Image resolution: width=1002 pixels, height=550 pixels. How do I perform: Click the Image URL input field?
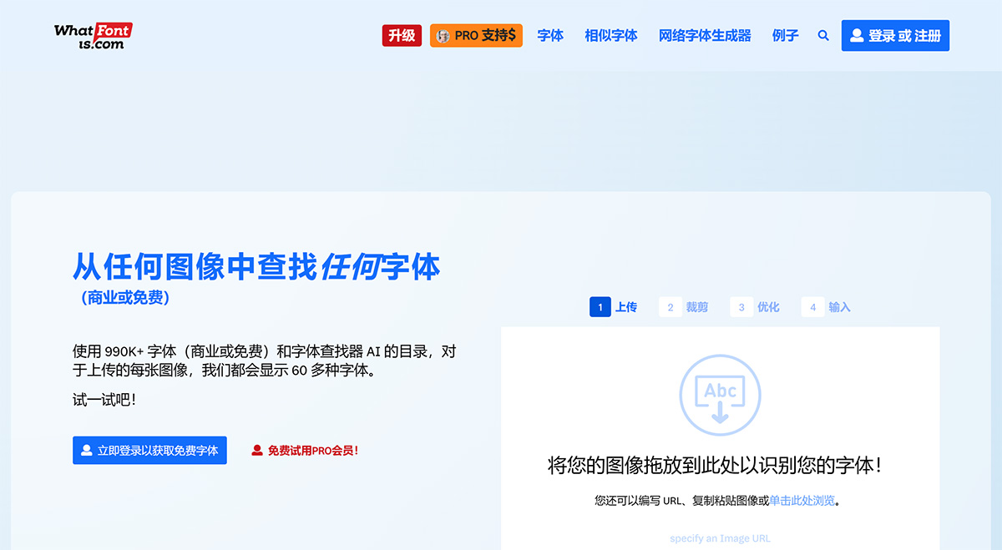pos(719,538)
